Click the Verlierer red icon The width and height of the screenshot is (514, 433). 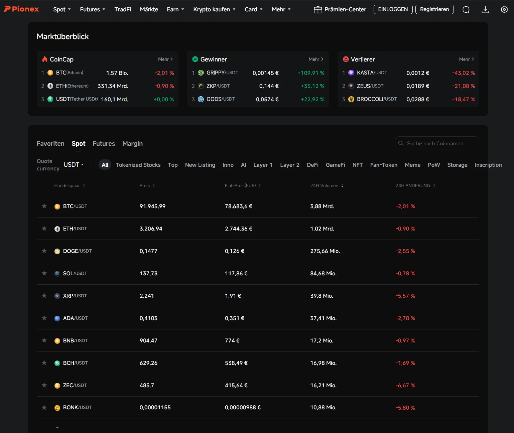coord(346,59)
